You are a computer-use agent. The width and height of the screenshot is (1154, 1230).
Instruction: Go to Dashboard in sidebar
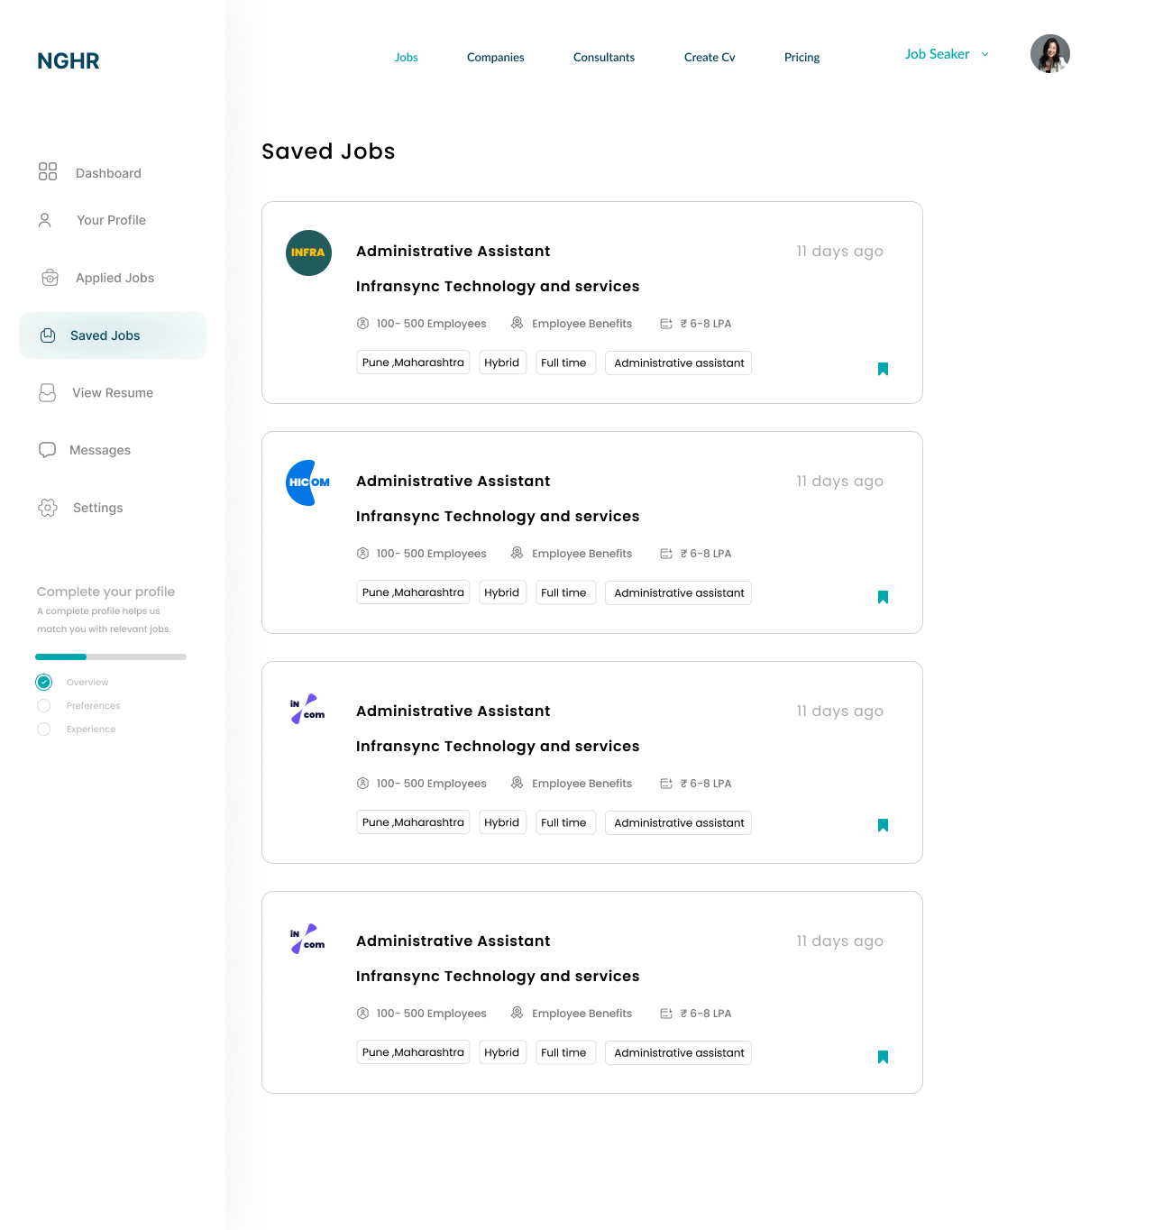(108, 173)
